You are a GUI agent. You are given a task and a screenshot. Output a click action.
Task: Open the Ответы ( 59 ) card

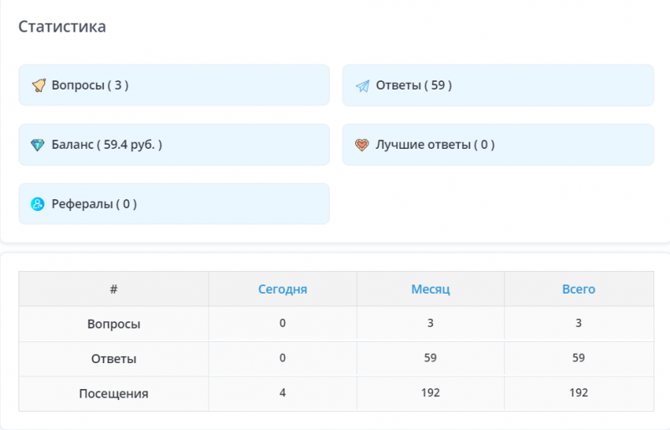point(498,85)
